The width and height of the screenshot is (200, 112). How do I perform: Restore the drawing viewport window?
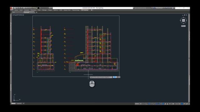[185, 15]
